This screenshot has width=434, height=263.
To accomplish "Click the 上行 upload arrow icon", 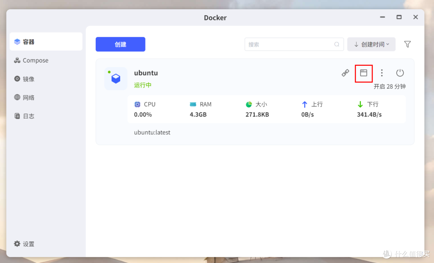I will click(x=305, y=104).
